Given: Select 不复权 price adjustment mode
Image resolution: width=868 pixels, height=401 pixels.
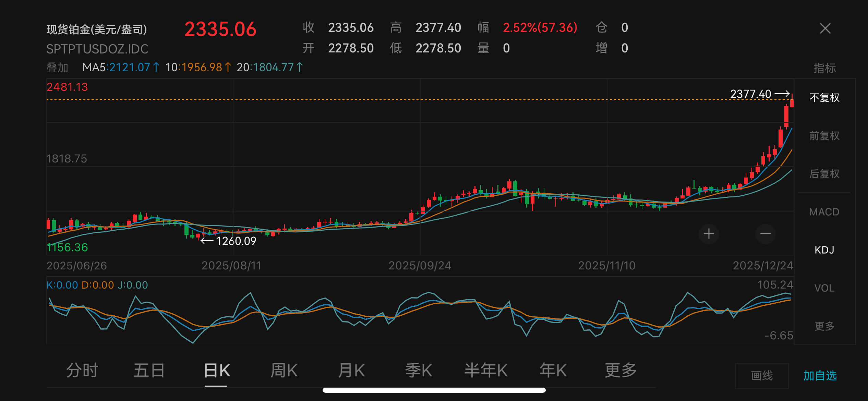Looking at the screenshot, I should pyautogui.click(x=824, y=98).
